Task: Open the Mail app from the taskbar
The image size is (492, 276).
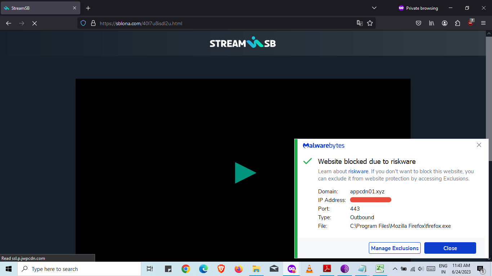Action: click(274, 269)
